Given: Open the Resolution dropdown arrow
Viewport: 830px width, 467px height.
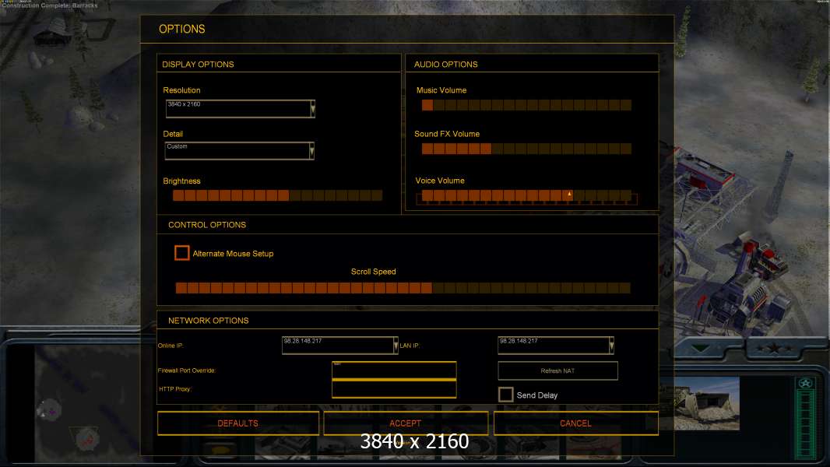Looking at the screenshot, I should [312, 109].
